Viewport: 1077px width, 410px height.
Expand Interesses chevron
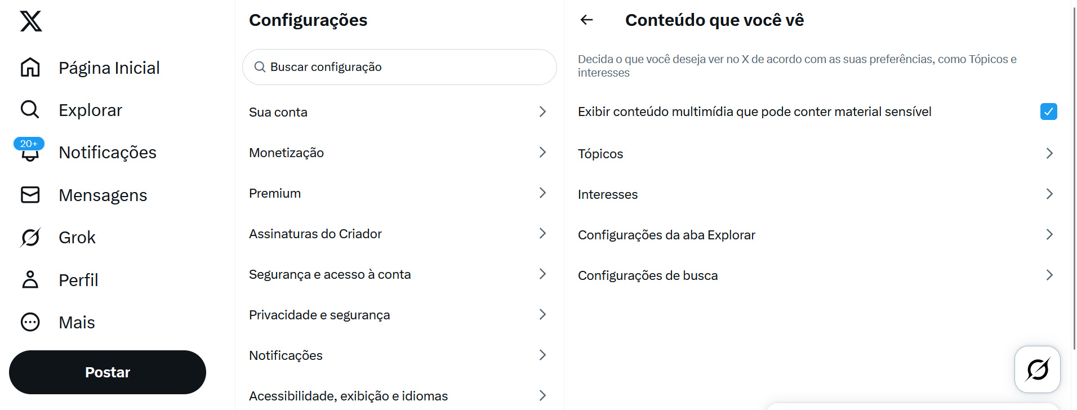(1049, 194)
